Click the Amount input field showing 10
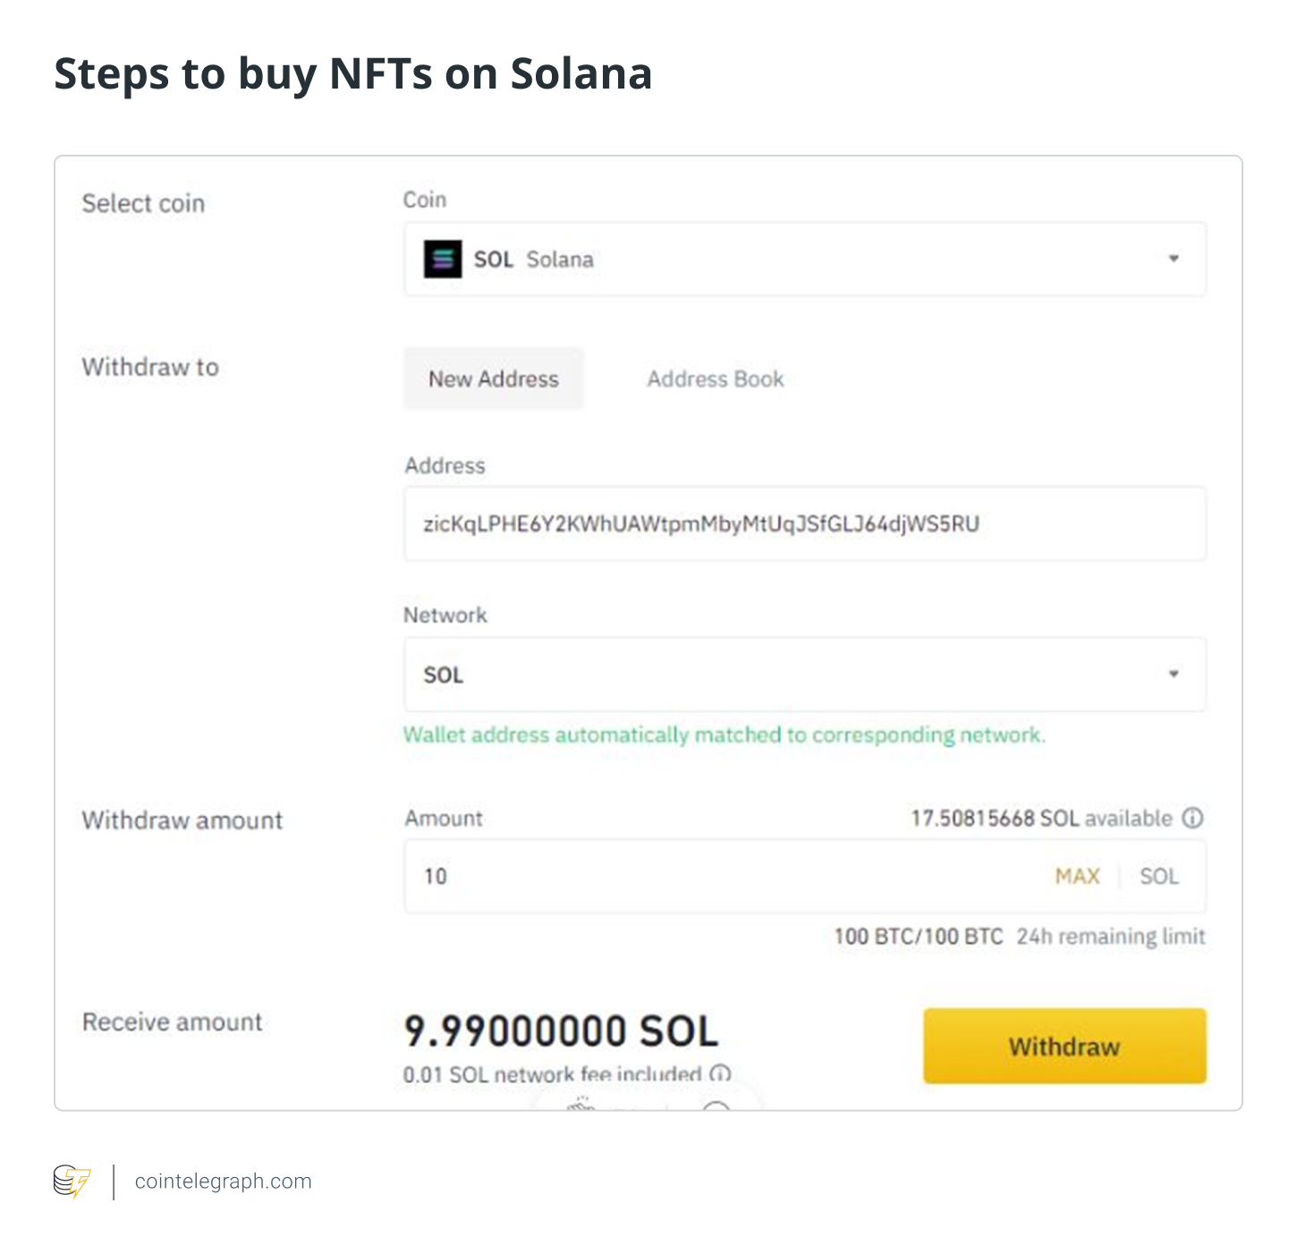Screen dimensions: 1297x1254 pyautogui.click(x=716, y=877)
